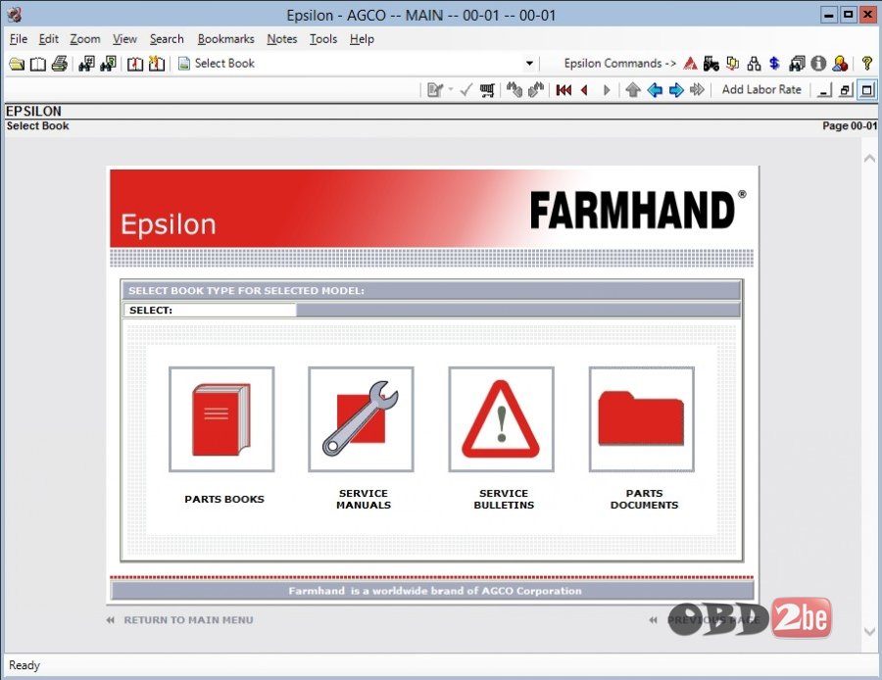Click the first hands picklist icon
This screenshot has width=882, height=680.
click(514, 90)
